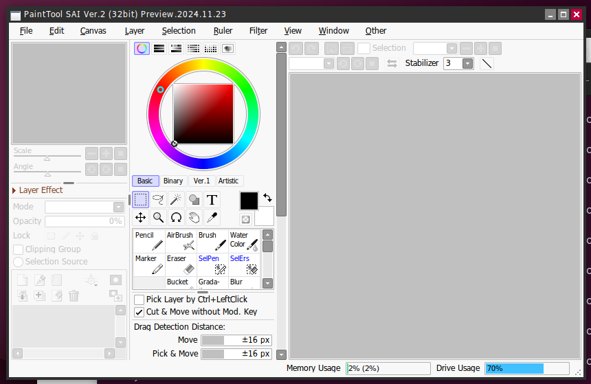
Task: Choose the SelPen selection pen
Action: tap(212, 264)
